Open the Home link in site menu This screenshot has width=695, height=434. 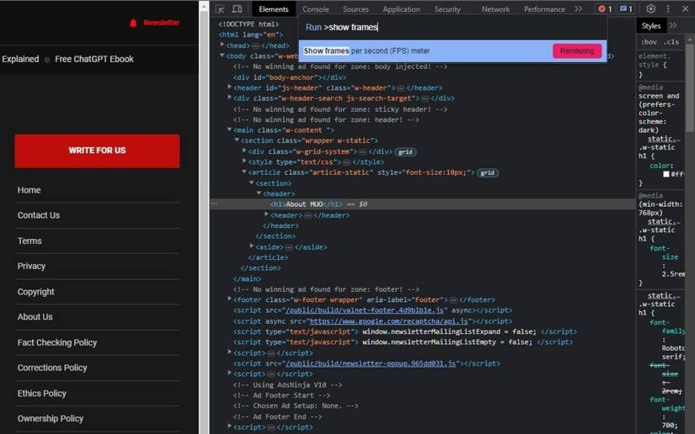point(29,190)
